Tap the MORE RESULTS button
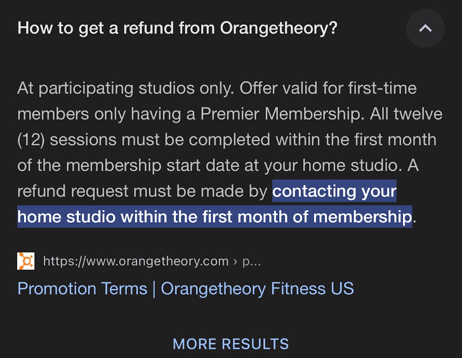The width and height of the screenshot is (462, 358). coord(231,344)
